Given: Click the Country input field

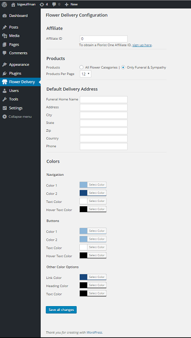Looking at the screenshot, I should click(103, 138).
